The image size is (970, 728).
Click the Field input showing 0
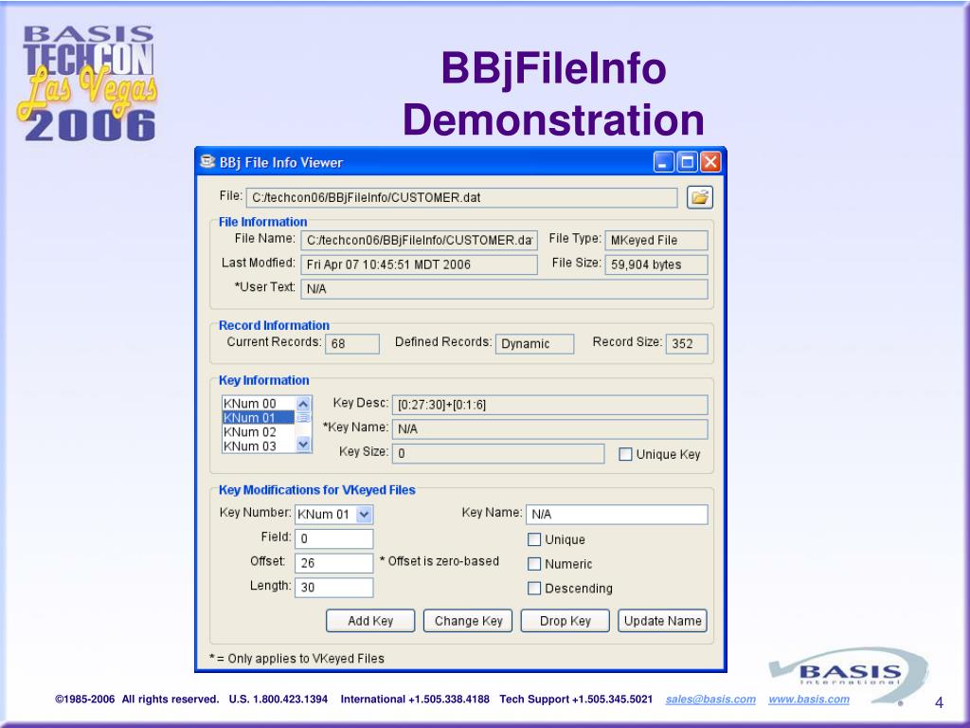[x=334, y=538]
